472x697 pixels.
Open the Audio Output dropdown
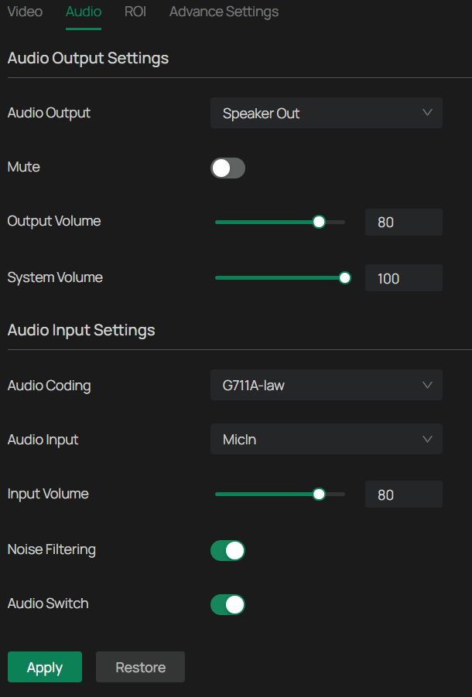tap(327, 113)
